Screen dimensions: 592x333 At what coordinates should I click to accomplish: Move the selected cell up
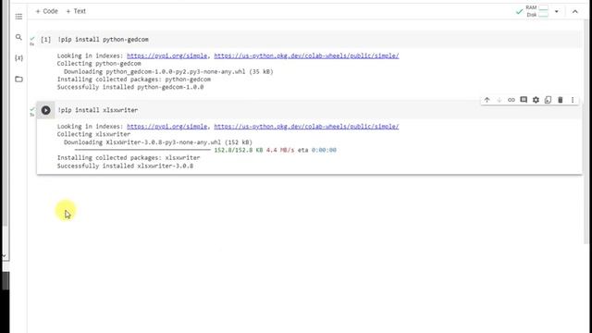click(x=487, y=100)
